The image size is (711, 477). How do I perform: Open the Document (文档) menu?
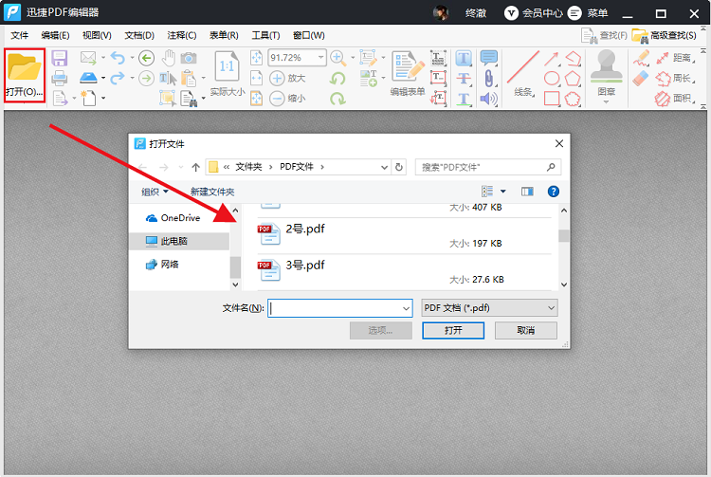tap(139, 35)
